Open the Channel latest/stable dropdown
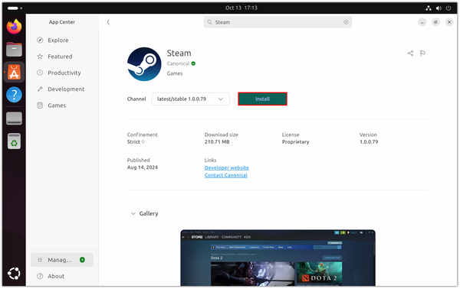The height and width of the screenshot is (289, 460). coord(191,99)
